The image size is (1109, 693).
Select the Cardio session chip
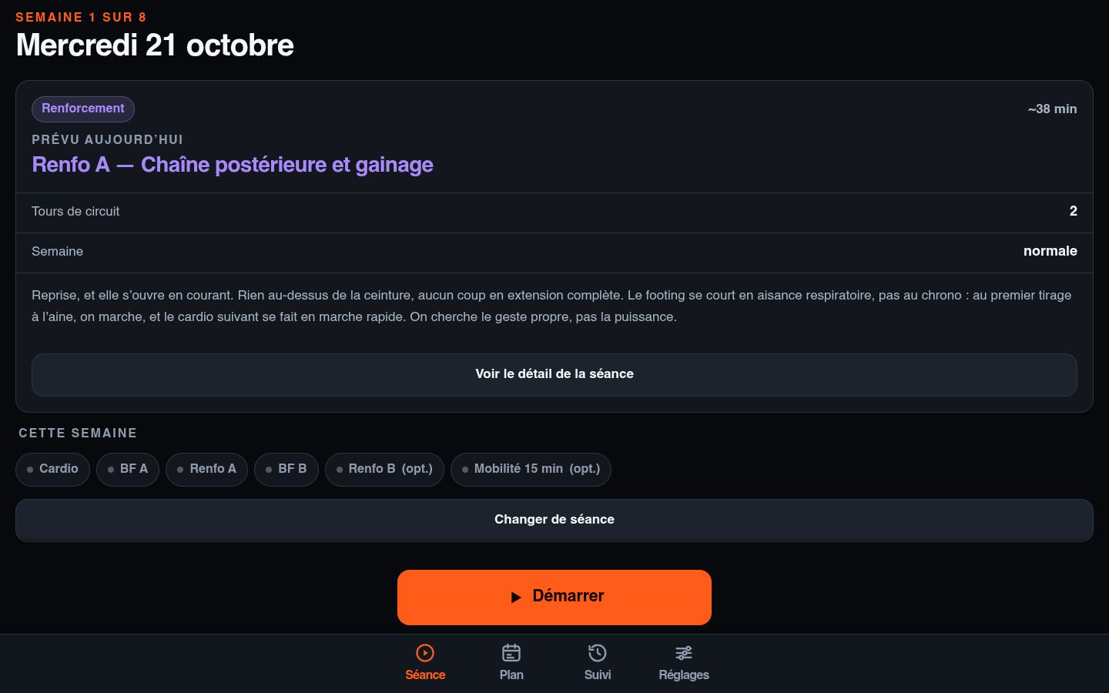(52, 469)
